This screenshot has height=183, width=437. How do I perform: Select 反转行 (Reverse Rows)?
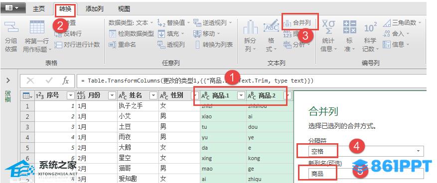(68, 34)
